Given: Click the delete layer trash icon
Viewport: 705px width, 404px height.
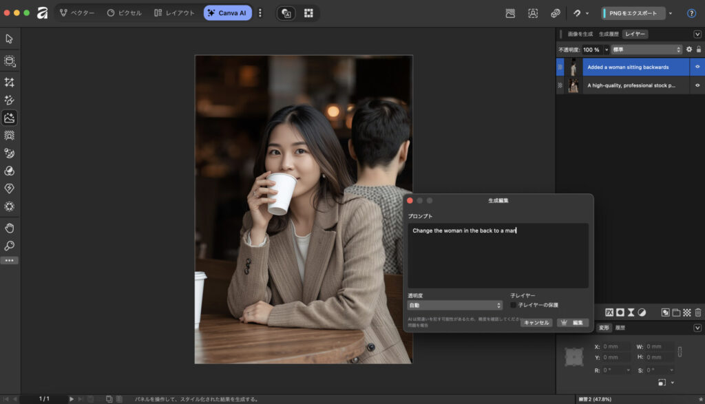Looking at the screenshot, I should [x=697, y=312].
